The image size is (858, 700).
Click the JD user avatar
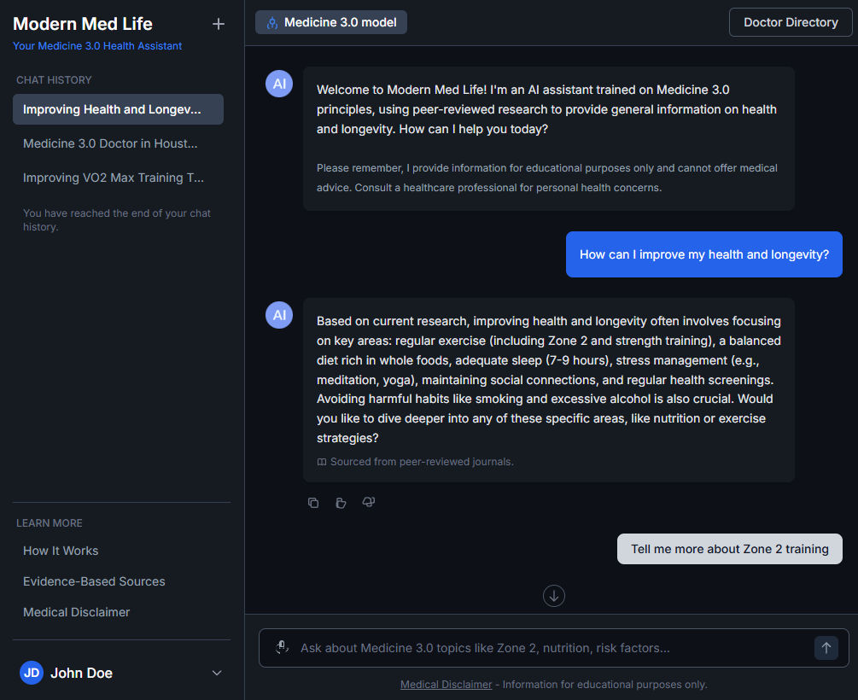32,673
